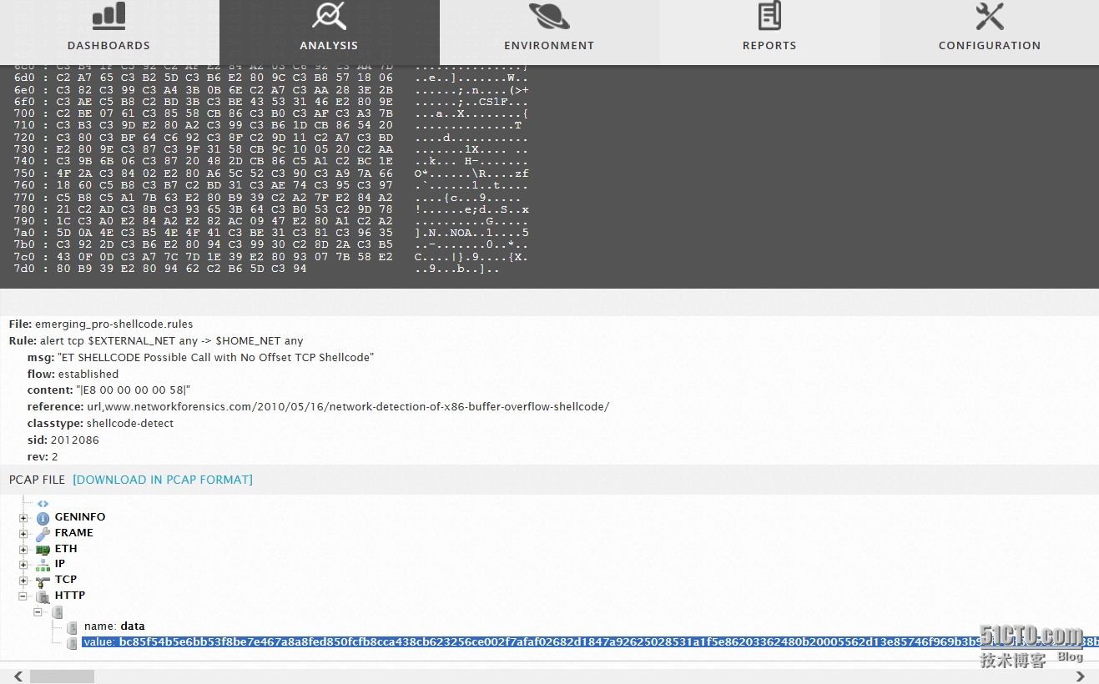
Task: Click the server icon of unnamed HTTP child
Action: tap(58, 612)
